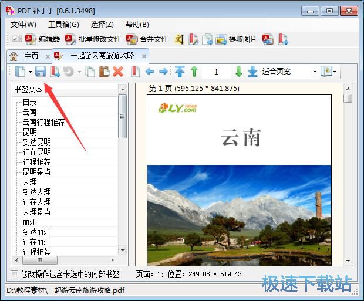
Task: Open the 工具箱(G) menu
Action: coord(63,25)
